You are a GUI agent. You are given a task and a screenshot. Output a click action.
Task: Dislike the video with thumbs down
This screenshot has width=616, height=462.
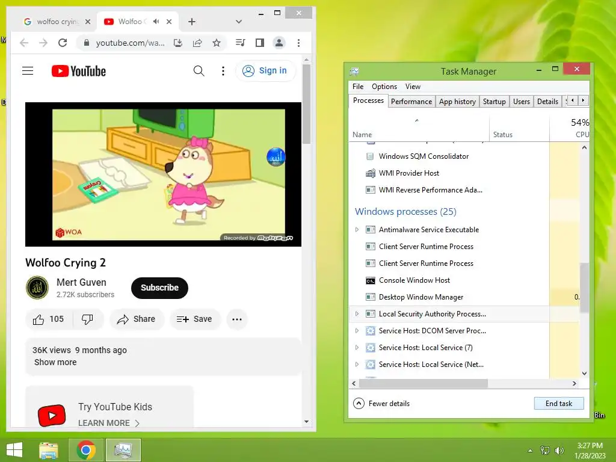87,319
